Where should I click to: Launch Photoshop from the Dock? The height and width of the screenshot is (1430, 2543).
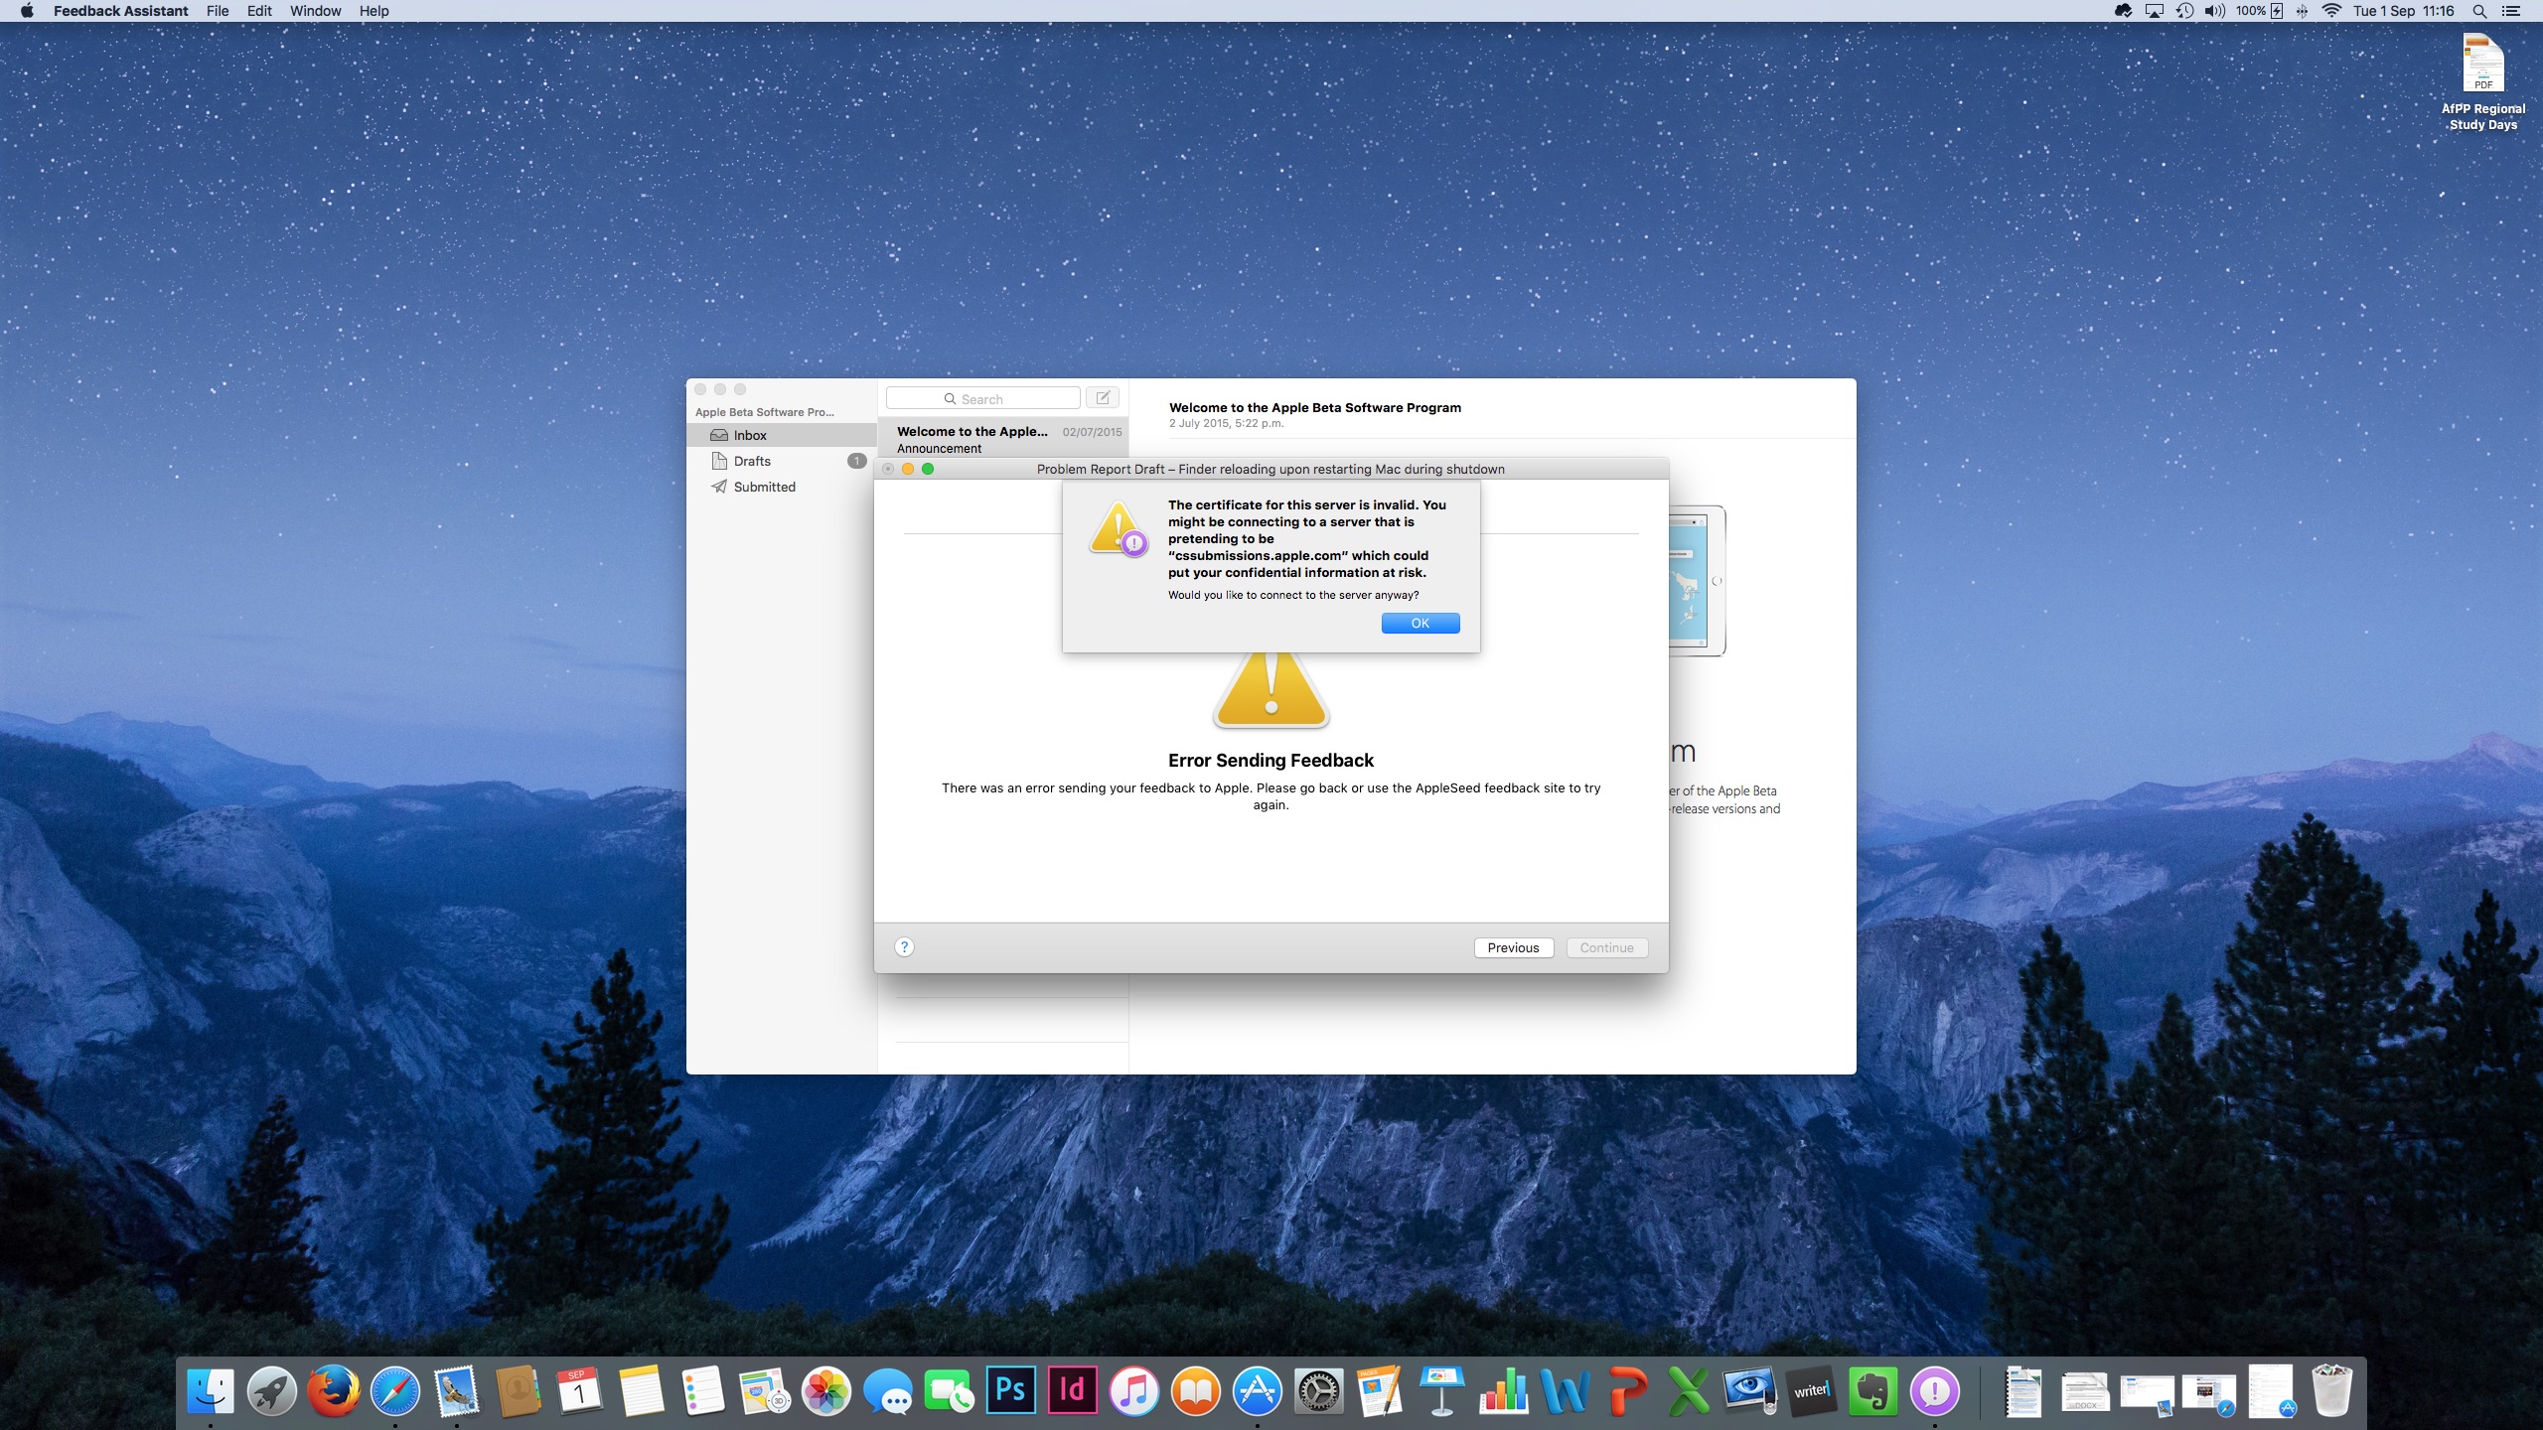(x=1011, y=1390)
